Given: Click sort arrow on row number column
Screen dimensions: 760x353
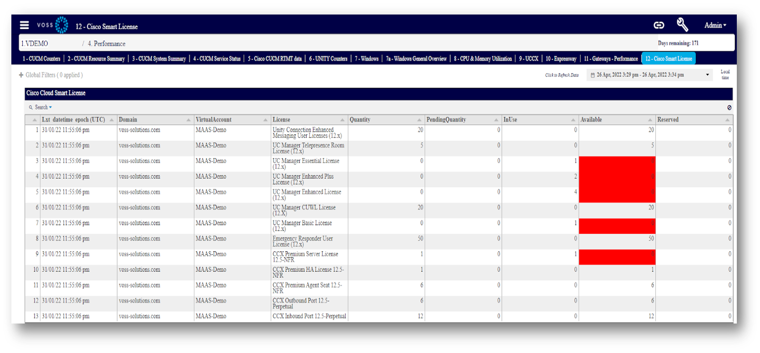Looking at the screenshot, I should 34,120.
